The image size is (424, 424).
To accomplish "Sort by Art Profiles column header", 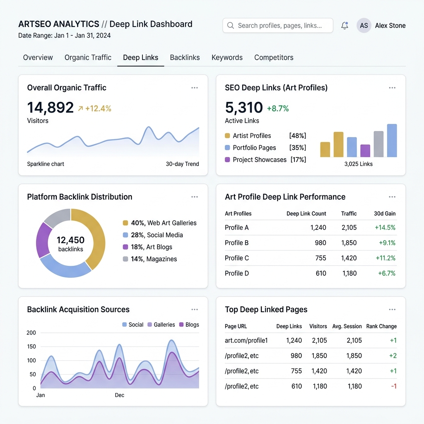I will tap(238, 214).
